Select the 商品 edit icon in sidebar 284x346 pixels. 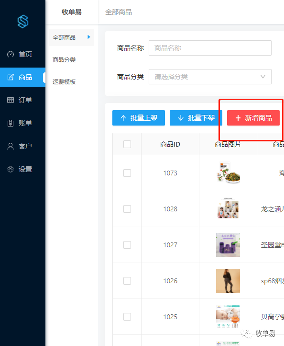[x=11, y=77]
